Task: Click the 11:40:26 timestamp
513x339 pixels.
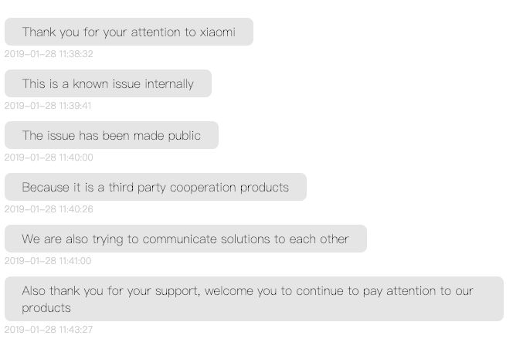Action: [x=49, y=209]
